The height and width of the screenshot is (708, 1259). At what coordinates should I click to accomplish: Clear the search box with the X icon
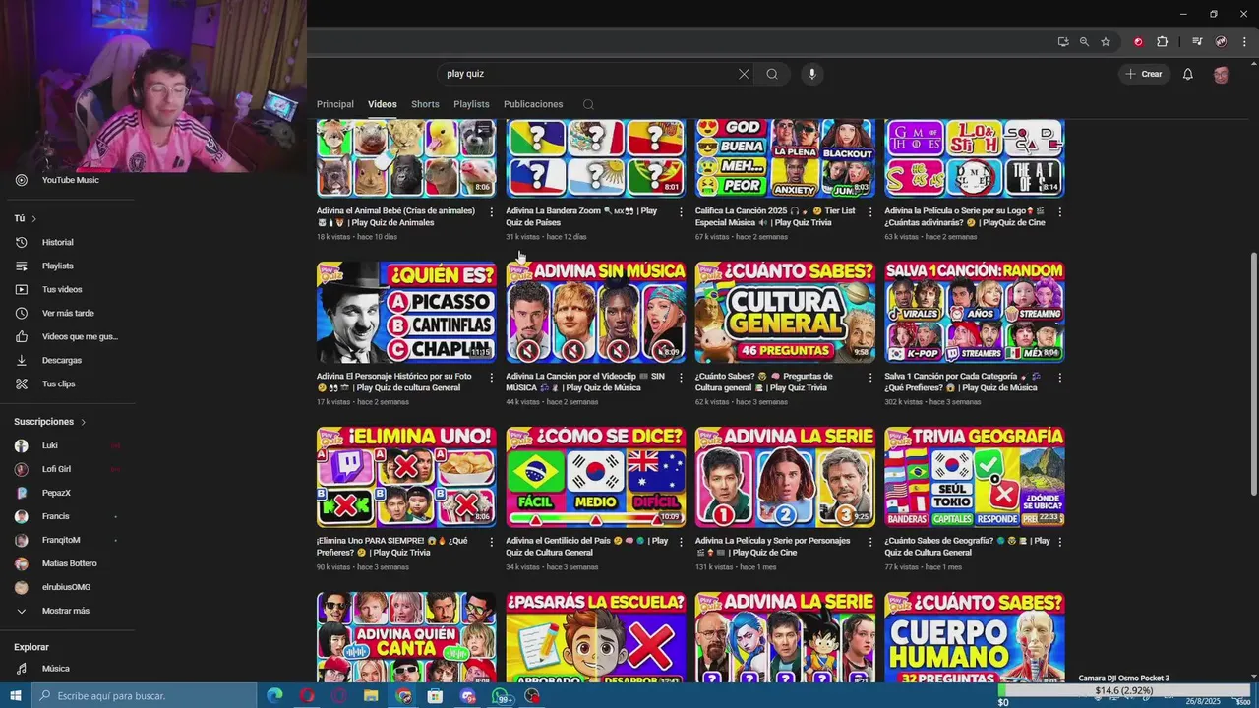point(744,74)
